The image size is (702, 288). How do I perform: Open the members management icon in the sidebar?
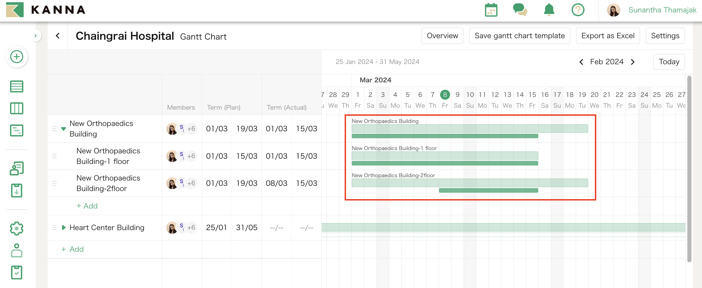[x=17, y=168]
